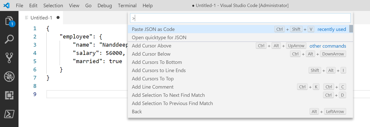The height and width of the screenshot is (127, 370).
Task: Choose Add Selection To Next Find Match
Action: pos(168,95)
